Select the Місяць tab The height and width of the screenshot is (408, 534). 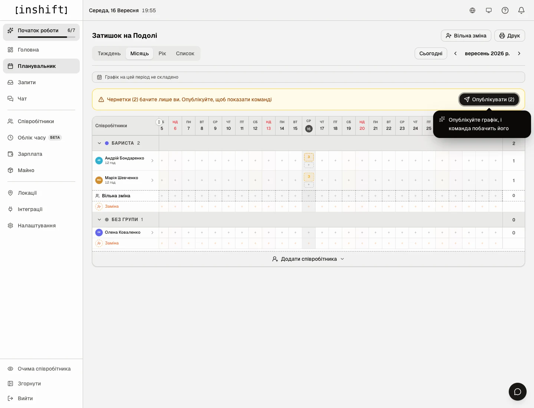[x=139, y=53]
